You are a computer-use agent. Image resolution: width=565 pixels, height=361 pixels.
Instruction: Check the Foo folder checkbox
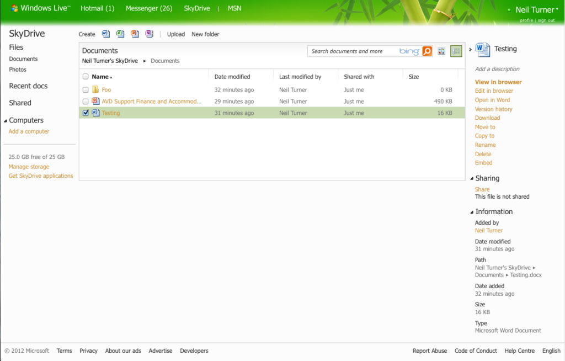click(x=86, y=89)
